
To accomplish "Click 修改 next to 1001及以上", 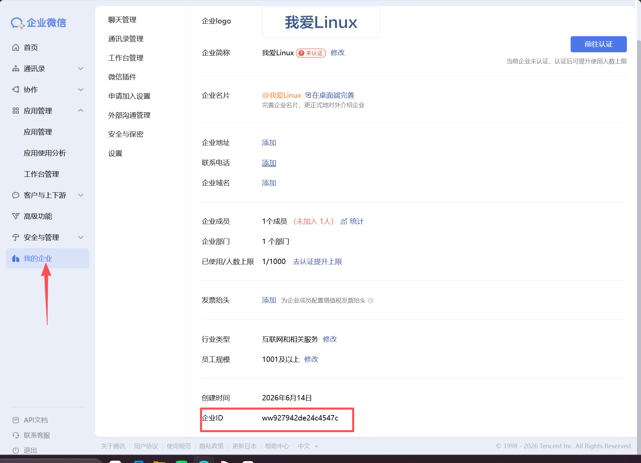I will tap(311, 359).
